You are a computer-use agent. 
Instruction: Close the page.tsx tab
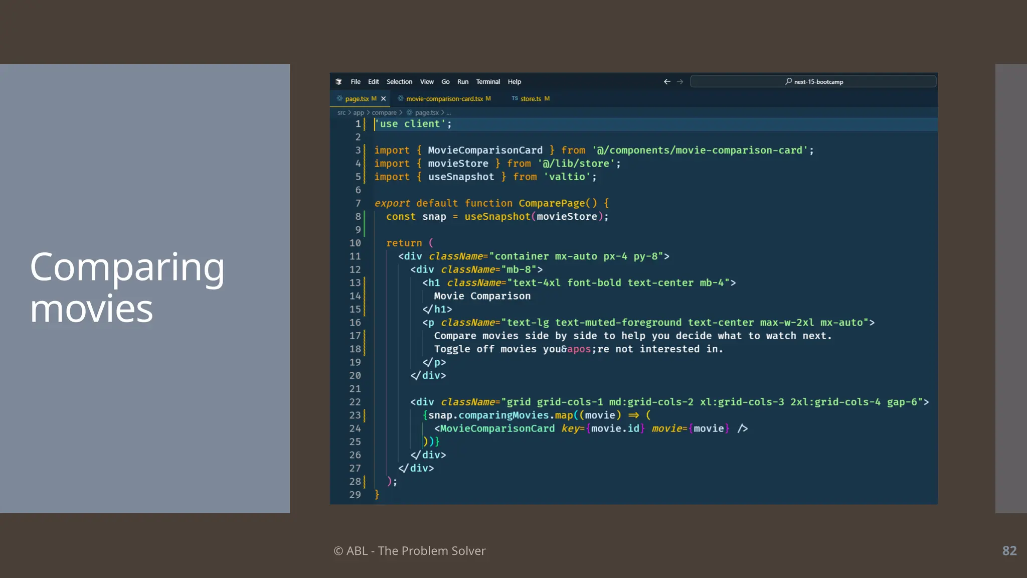pos(384,99)
